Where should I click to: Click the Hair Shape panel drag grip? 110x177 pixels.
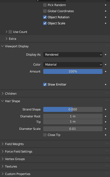pos(107,101)
